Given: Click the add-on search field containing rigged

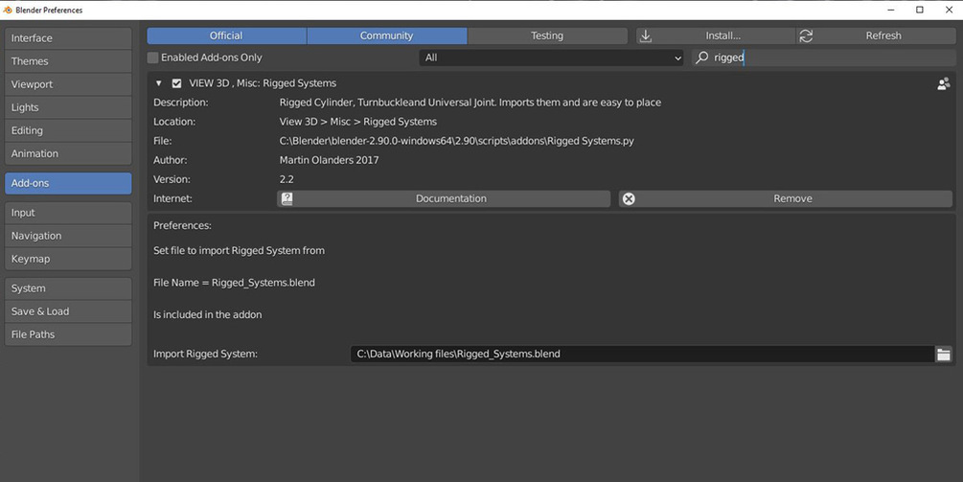Looking at the screenshot, I should tap(824, 57).
